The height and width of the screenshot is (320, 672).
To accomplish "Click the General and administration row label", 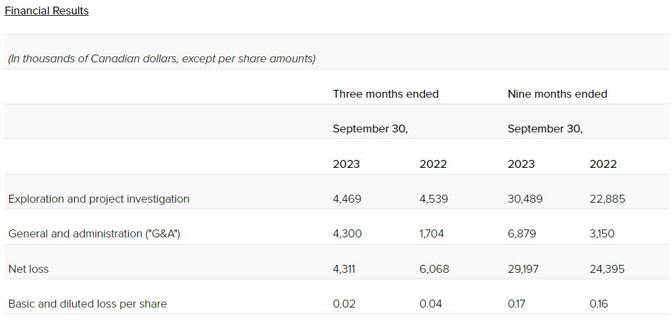I will [x=94, y=233].
